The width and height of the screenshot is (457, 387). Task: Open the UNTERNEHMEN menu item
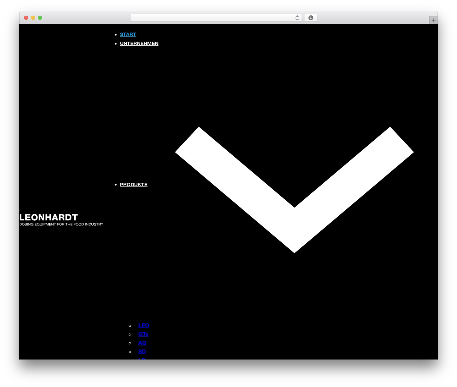click(x=139, y=43)
